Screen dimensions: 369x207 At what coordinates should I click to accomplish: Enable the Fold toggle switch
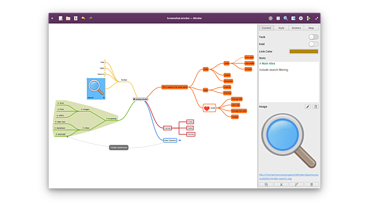(x=313, y=44)
